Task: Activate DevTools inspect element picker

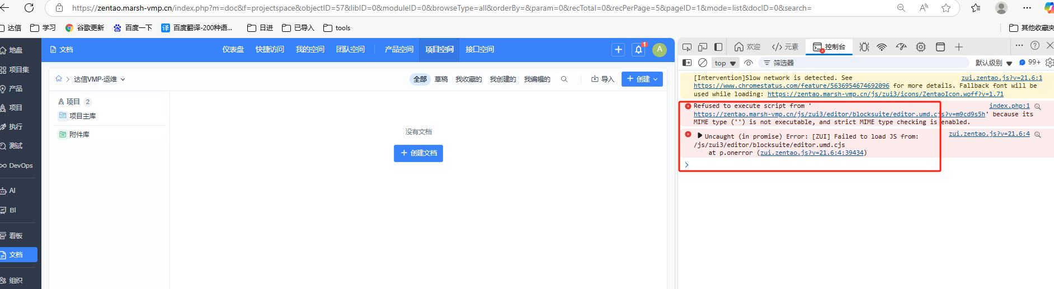Action: tap(687, 47)
